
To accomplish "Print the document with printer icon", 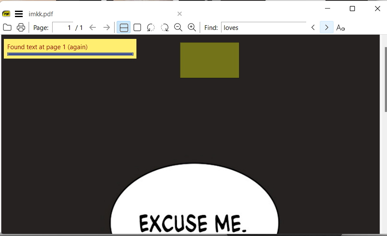I will click(21, 27).
